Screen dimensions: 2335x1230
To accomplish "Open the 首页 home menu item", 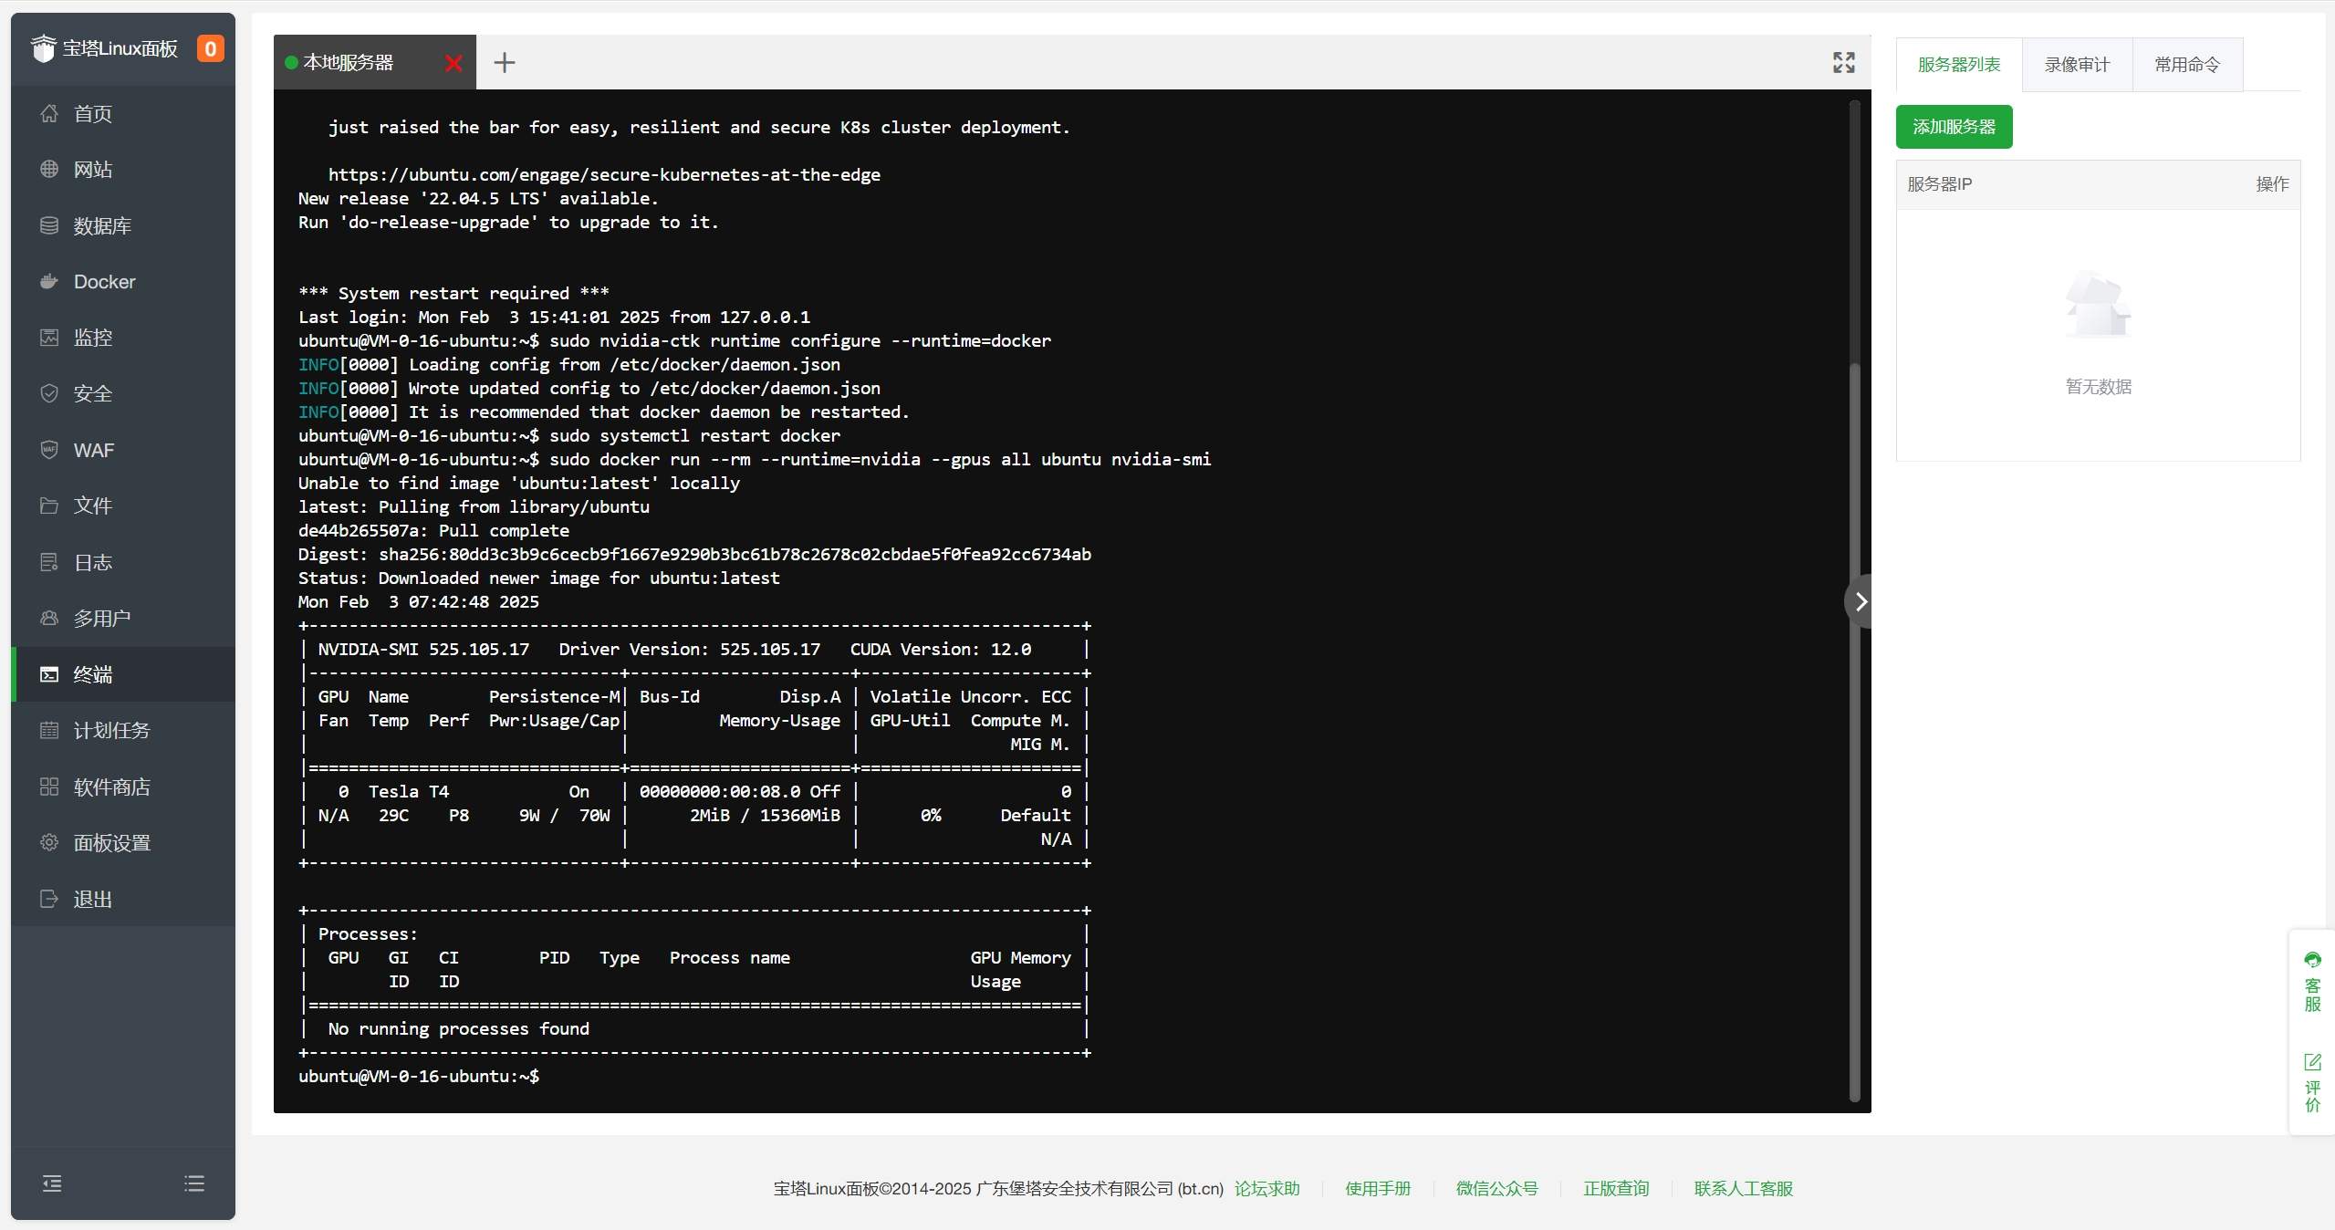I will pyautogui.click(x=123, y=114).
